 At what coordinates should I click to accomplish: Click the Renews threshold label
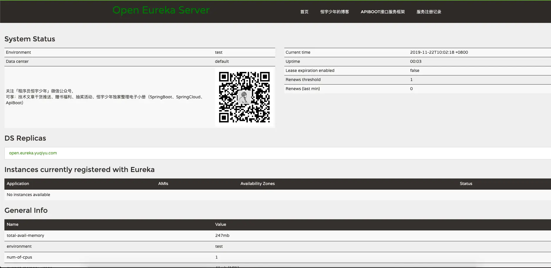point(303,80)
